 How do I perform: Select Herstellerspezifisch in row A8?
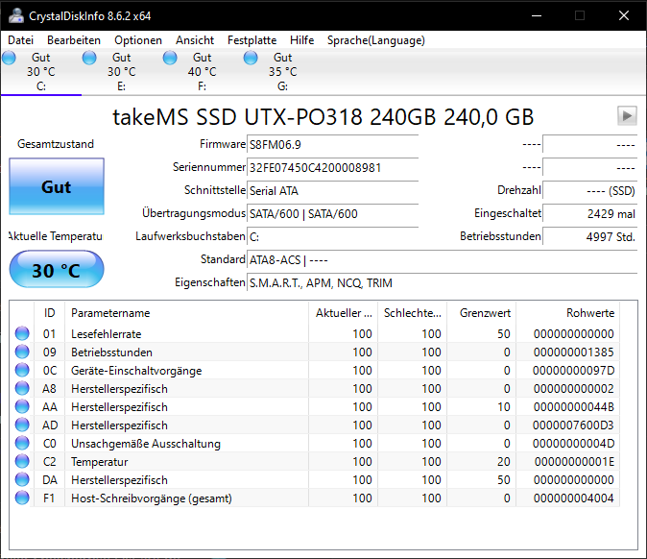pos(119,389)
